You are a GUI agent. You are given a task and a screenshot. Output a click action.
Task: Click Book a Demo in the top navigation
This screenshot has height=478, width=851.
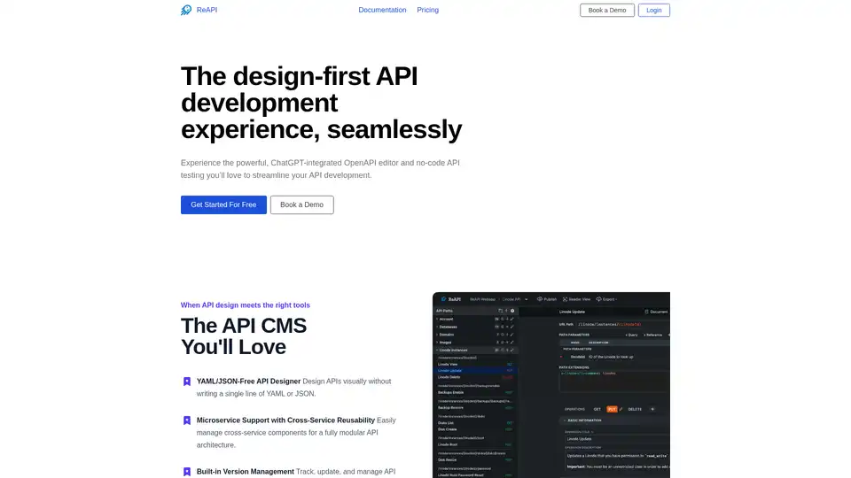(x=607, y=11)
